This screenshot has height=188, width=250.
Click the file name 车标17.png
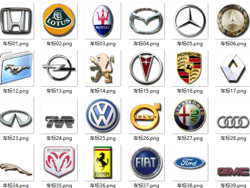tap(233, 91)
